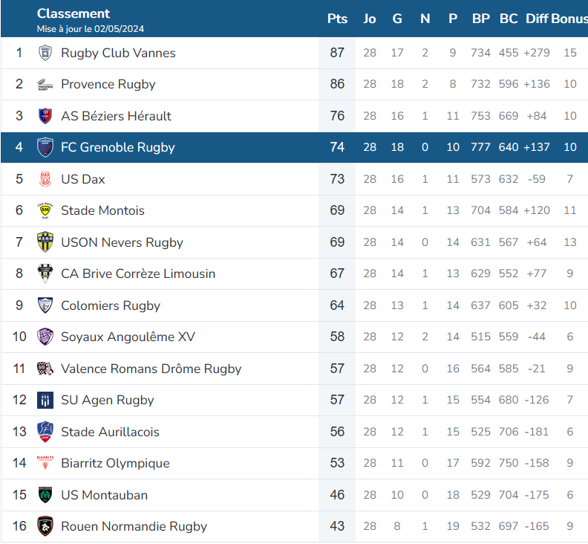Open the Stade Aurillacois team link

pos(110,432)
